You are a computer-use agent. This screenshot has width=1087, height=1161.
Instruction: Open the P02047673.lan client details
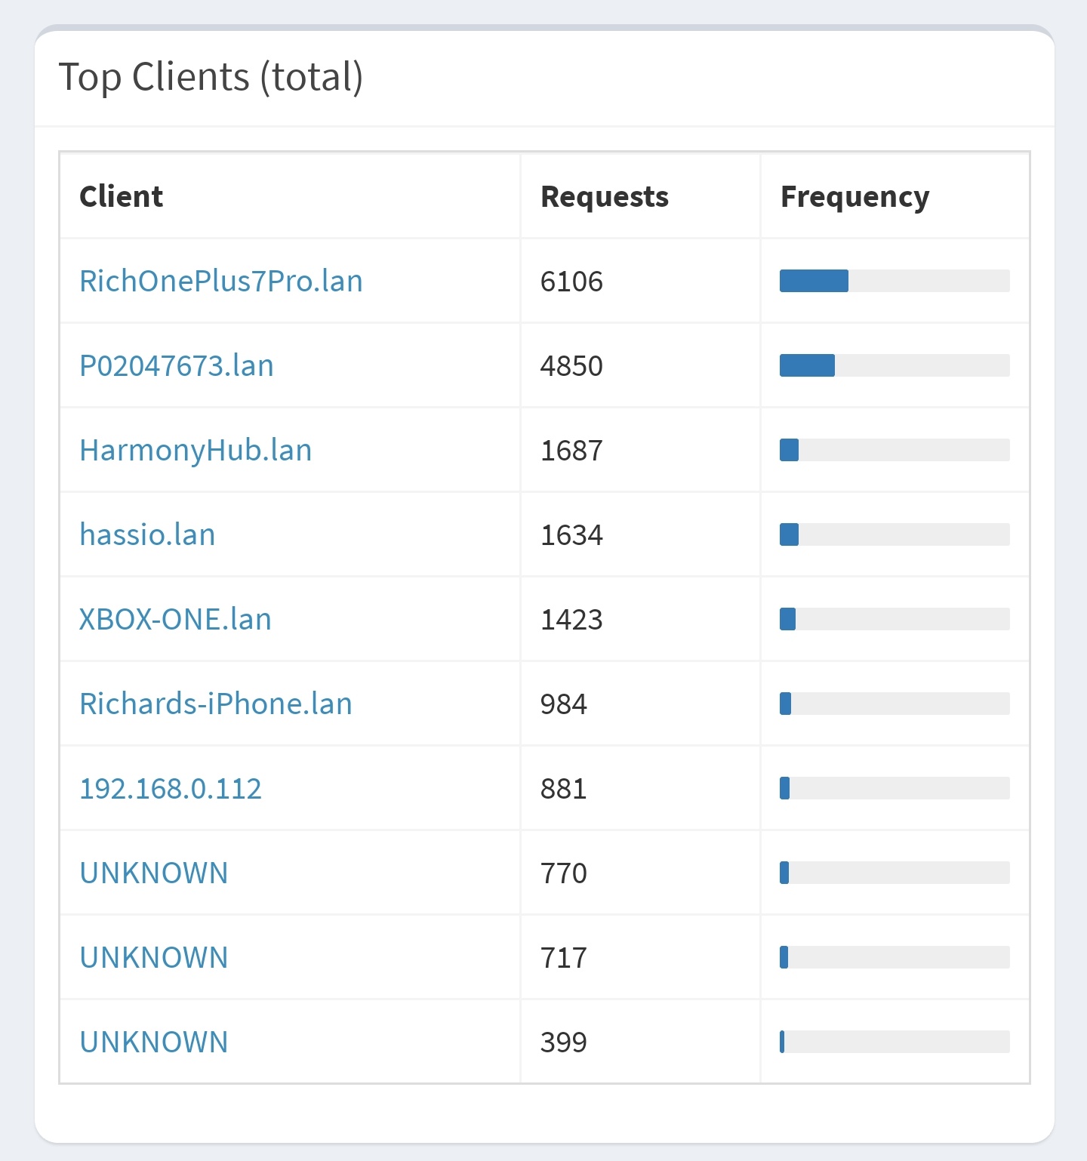177,365
